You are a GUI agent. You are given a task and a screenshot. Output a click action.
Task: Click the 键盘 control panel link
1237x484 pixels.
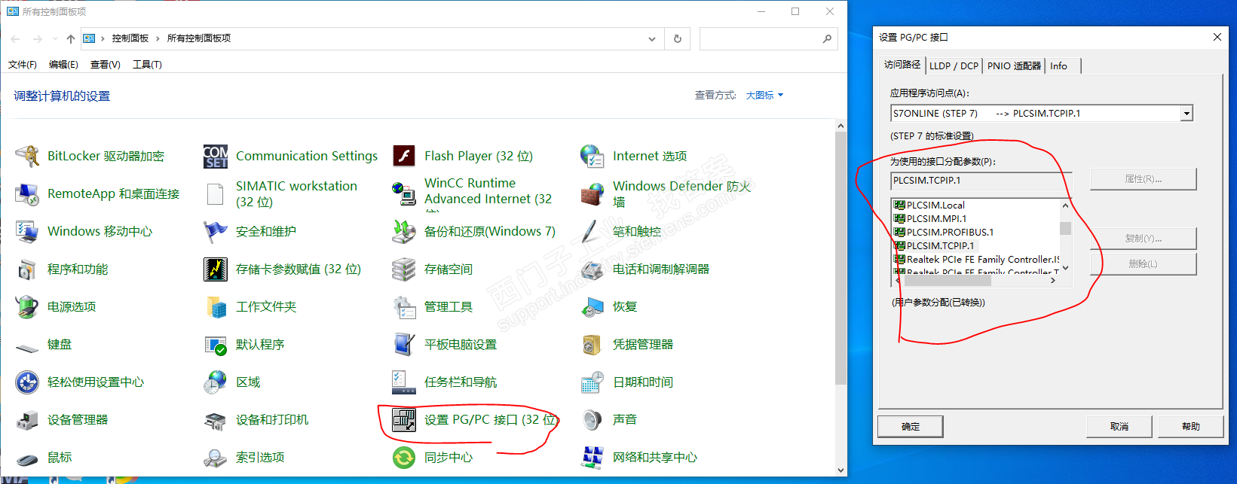click(60, 344)
